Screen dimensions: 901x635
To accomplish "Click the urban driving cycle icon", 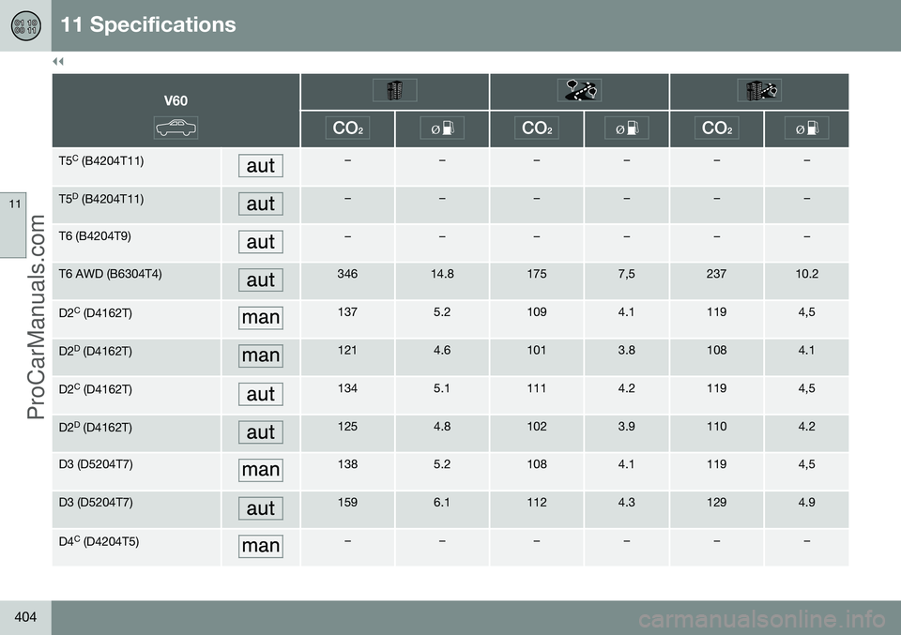I will click(395, 90).
